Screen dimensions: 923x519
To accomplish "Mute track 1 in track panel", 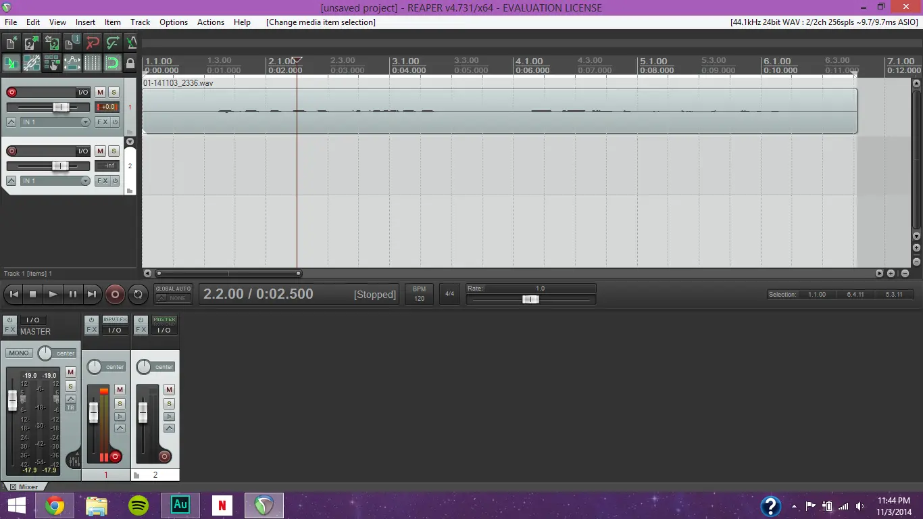I will [100, 93].
